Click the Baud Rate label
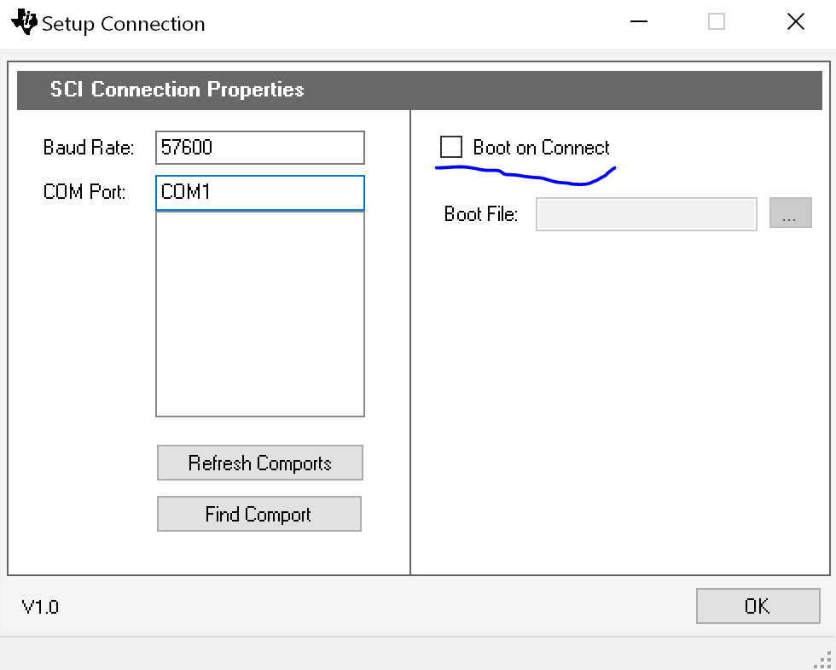Image resolution: width=836 pixels, height=670 pixels. pos(89,148)
